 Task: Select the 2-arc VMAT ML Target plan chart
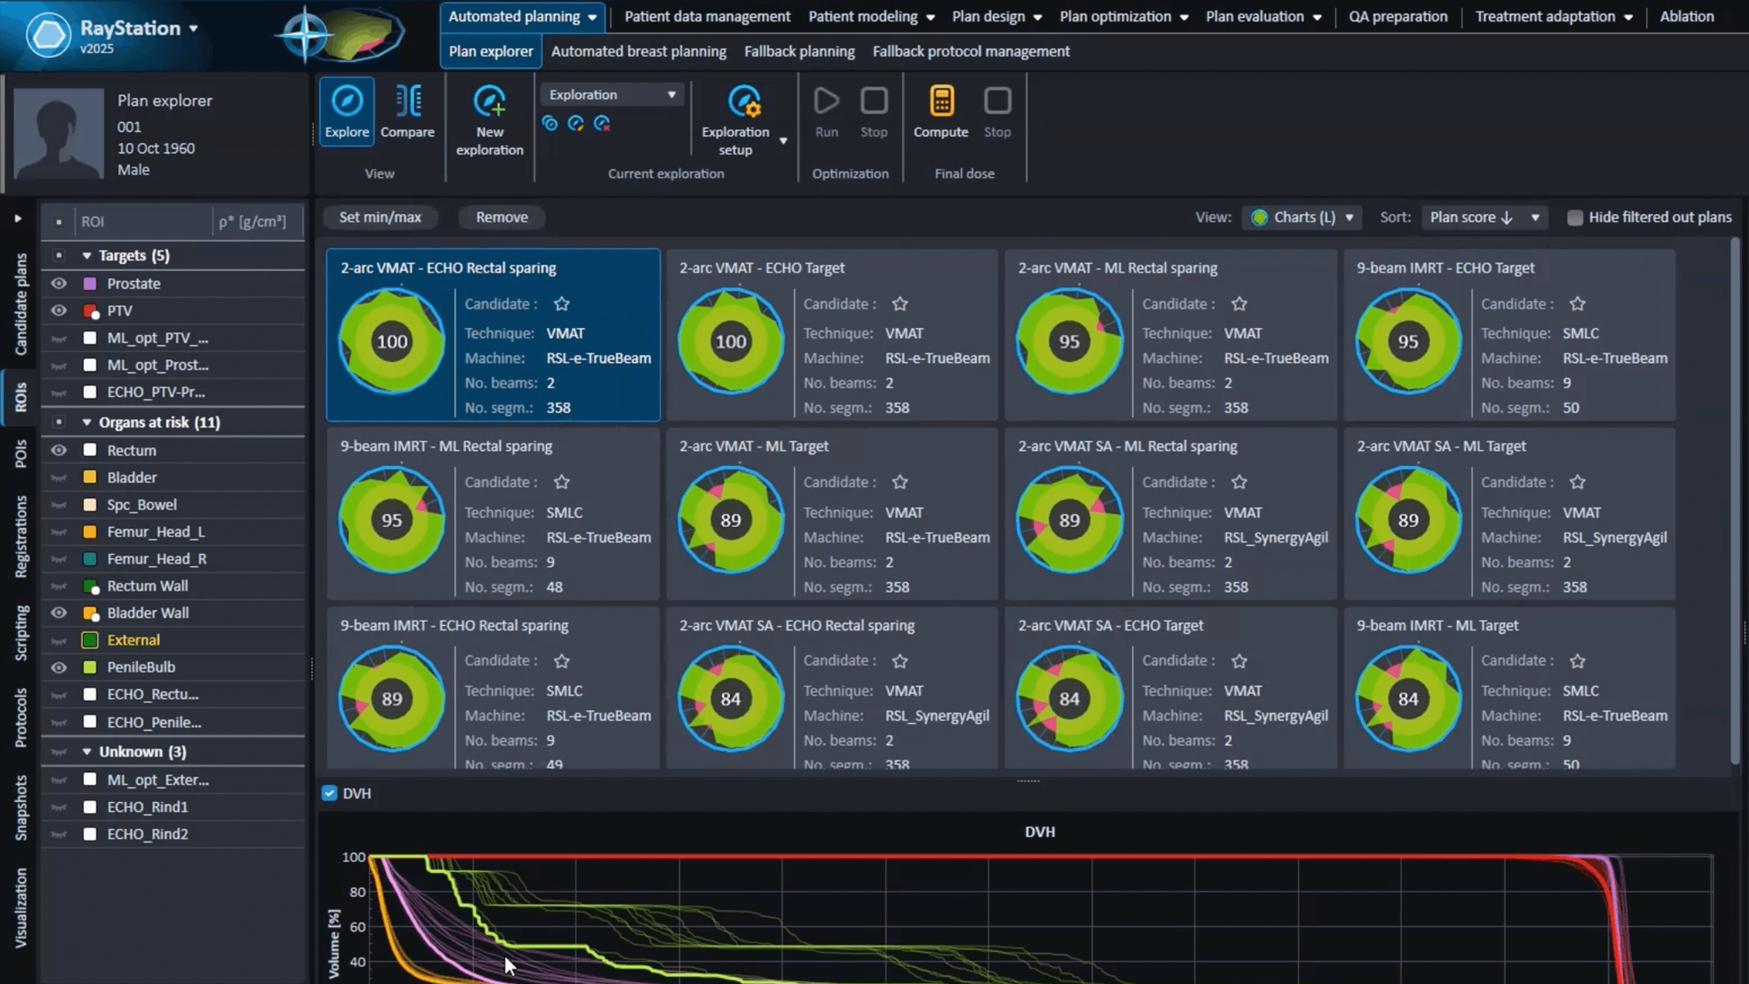(731, 520)
